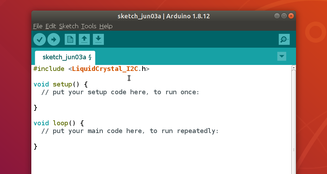Viewport: 327px width, 174px height.
Task: Open a sketch with the up-arrow icon
Action: point(84,39)
